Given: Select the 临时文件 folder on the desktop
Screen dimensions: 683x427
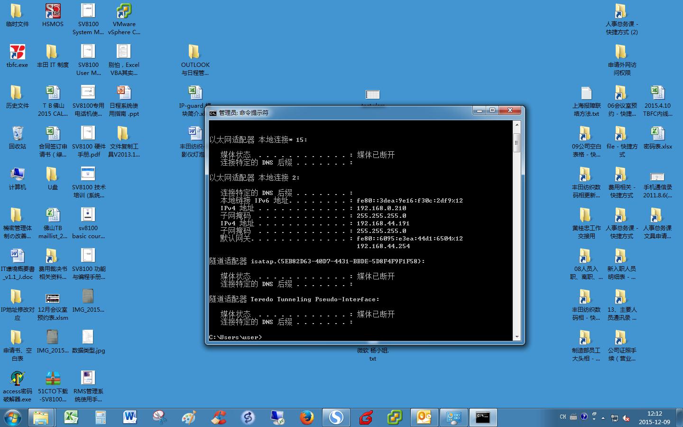Looking at the screenshot, I should click(17, 15).
